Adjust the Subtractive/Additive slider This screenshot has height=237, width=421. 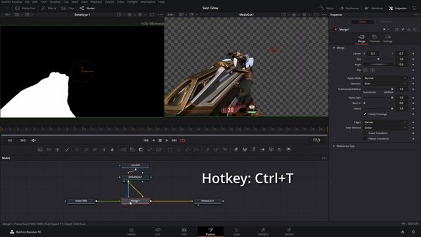click(x=378, y=89)
